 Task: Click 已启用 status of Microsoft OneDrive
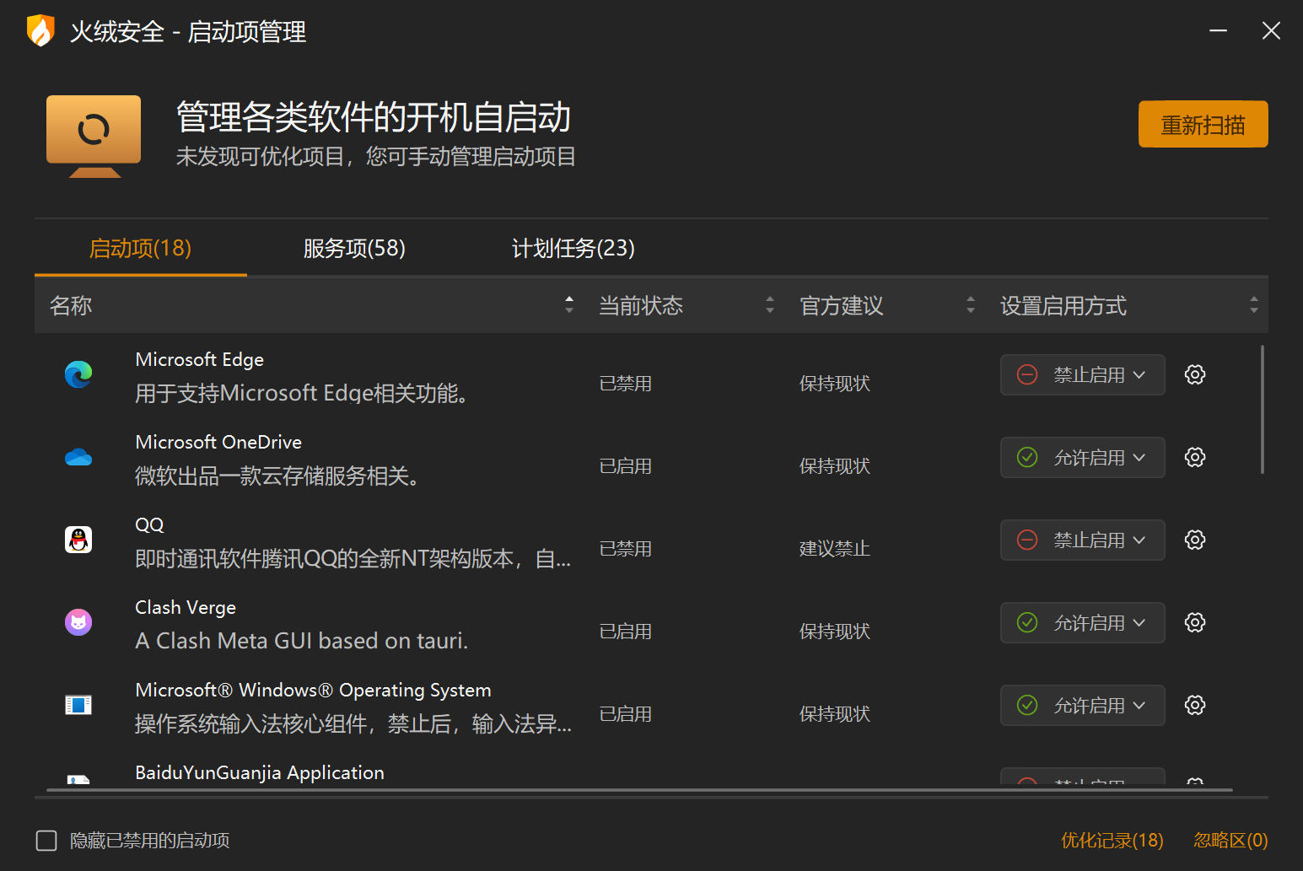click(x=626, y=466)
